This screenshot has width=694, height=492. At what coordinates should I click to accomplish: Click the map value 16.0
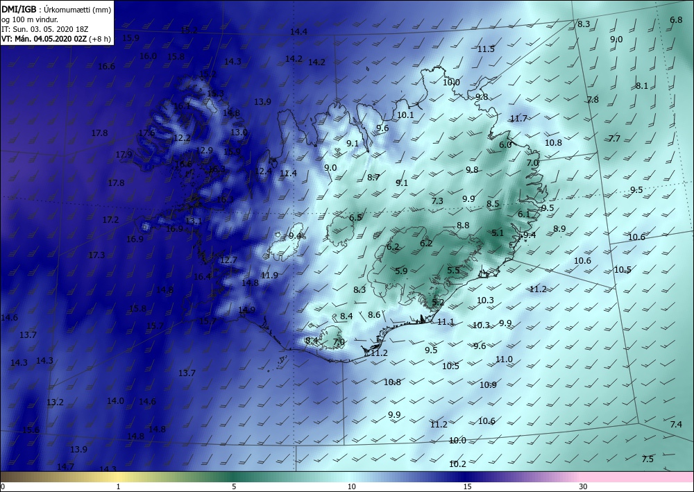click(x=149, y=56)
